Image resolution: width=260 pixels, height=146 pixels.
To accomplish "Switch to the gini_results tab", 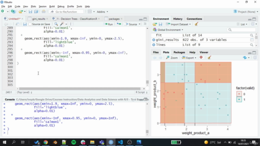I will pos(39,19).
